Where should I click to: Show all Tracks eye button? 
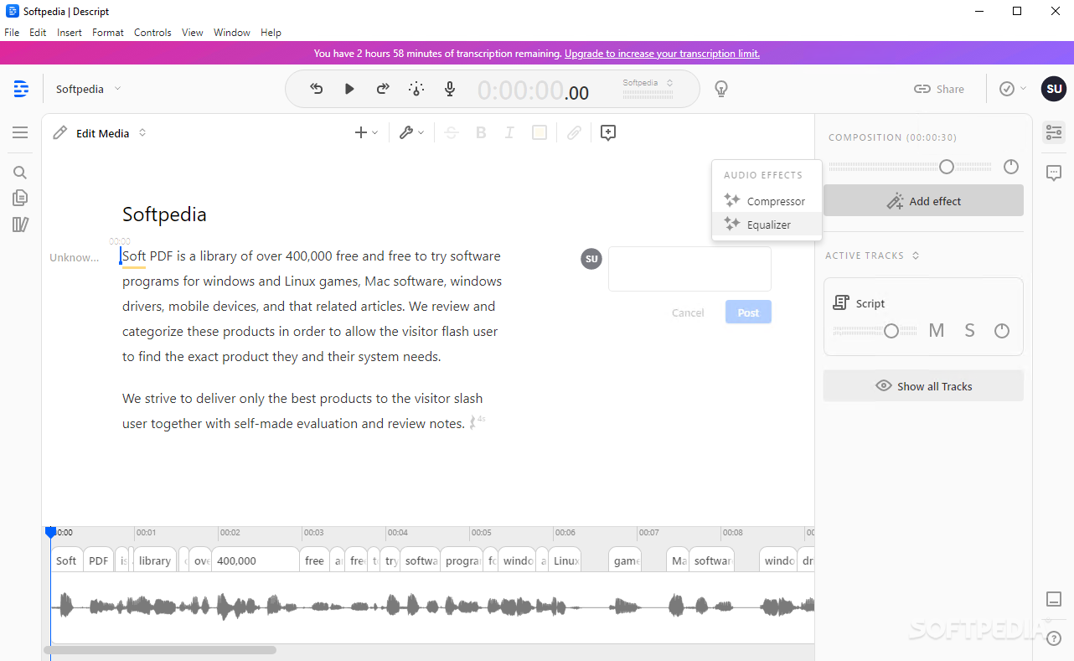[923, 386]
